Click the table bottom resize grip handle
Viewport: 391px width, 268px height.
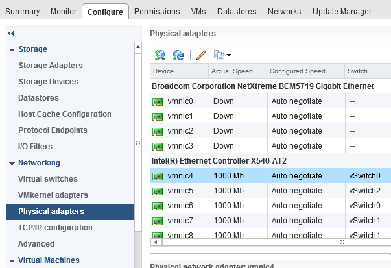click(x=342, y=242)
